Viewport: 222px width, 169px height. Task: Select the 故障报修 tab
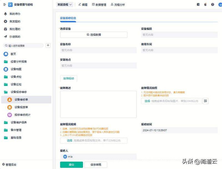(x=69, y=79)
